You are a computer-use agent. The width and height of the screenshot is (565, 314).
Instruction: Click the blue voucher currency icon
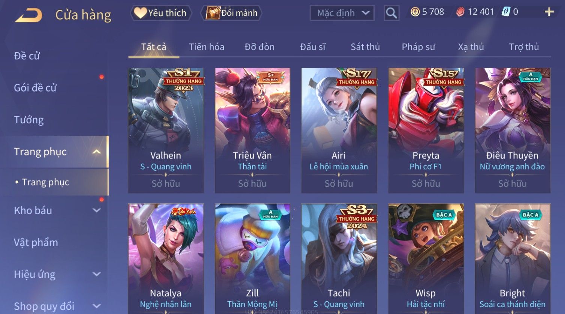506,12
